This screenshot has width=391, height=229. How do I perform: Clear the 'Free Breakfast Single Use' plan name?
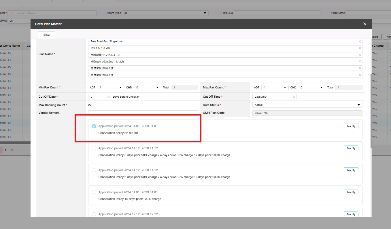coord(360,41)
